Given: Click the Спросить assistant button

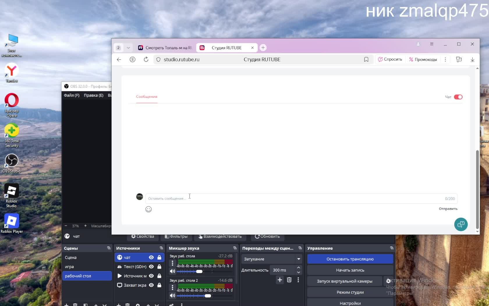Looking at the screenshot, I should [x=390, y=59].
